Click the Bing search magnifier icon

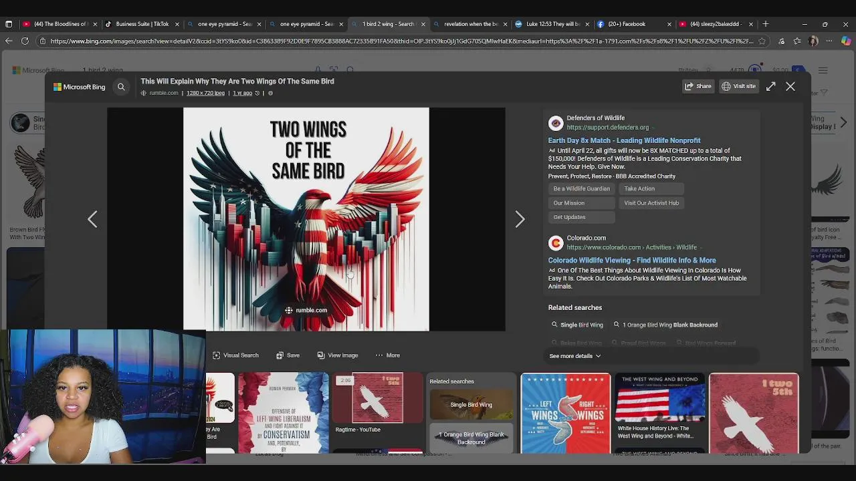pos(121,87)
